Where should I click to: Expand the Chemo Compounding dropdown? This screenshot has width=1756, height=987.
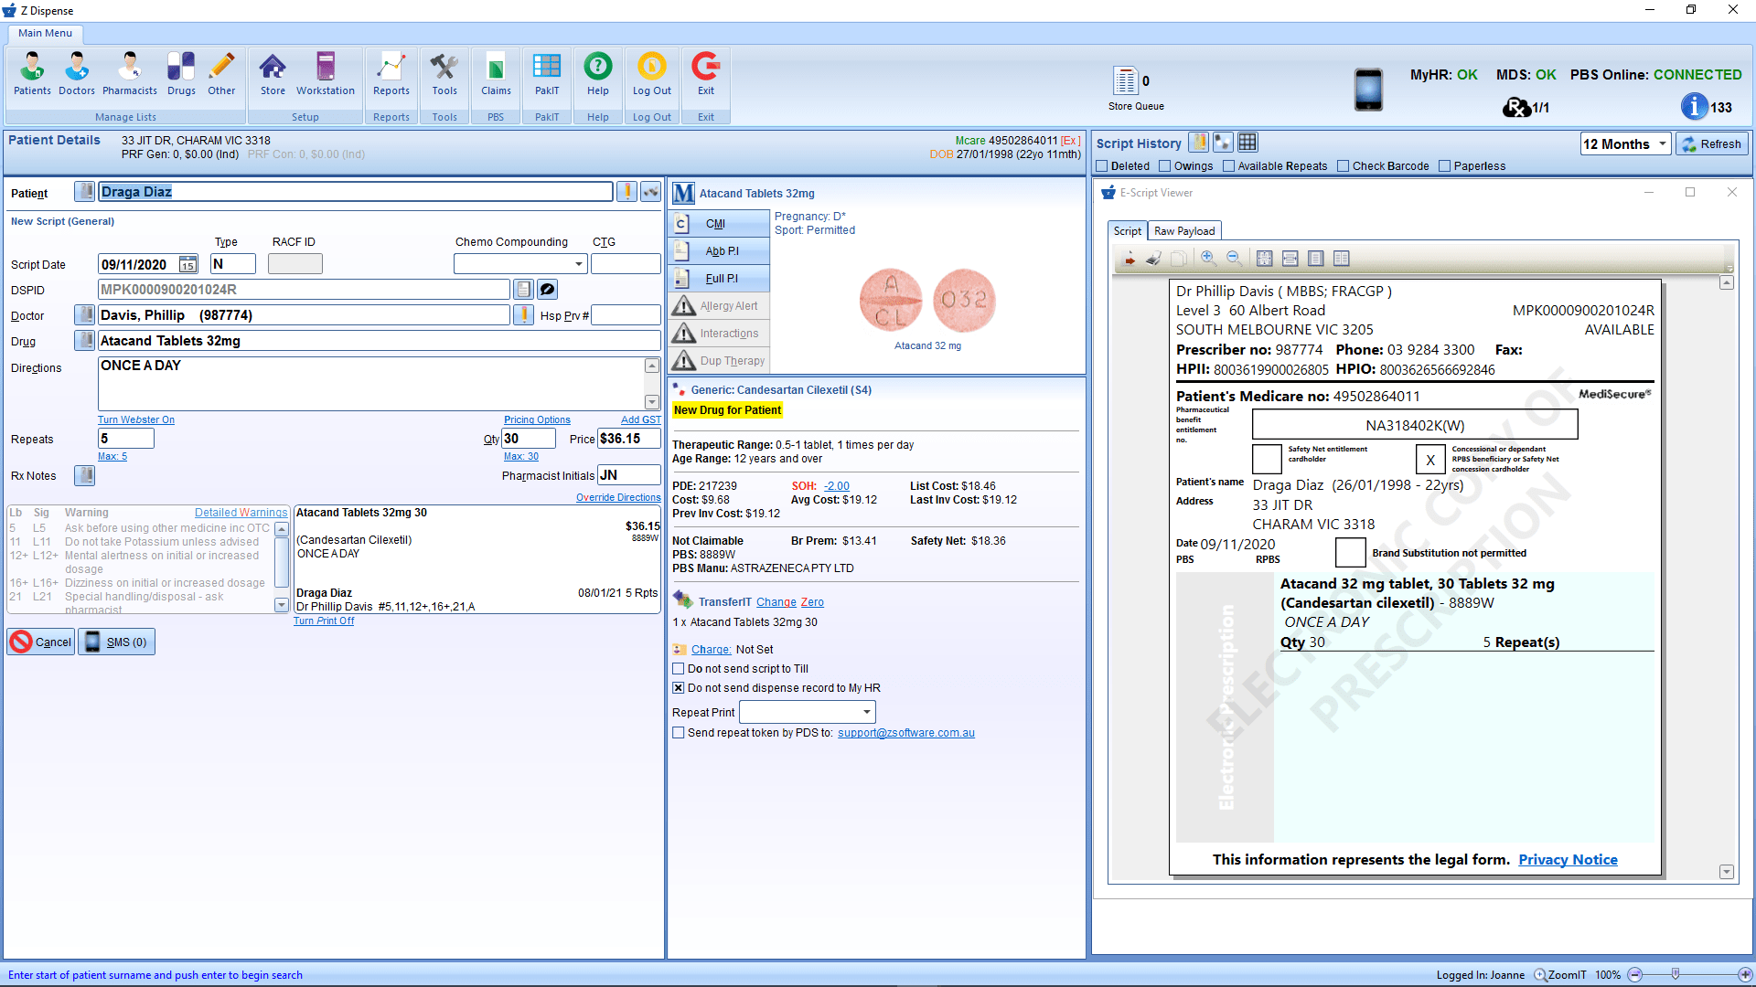pyautogui.click(x=579, y=263)
